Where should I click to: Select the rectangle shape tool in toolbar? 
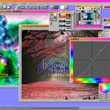[x=23, y=7]
